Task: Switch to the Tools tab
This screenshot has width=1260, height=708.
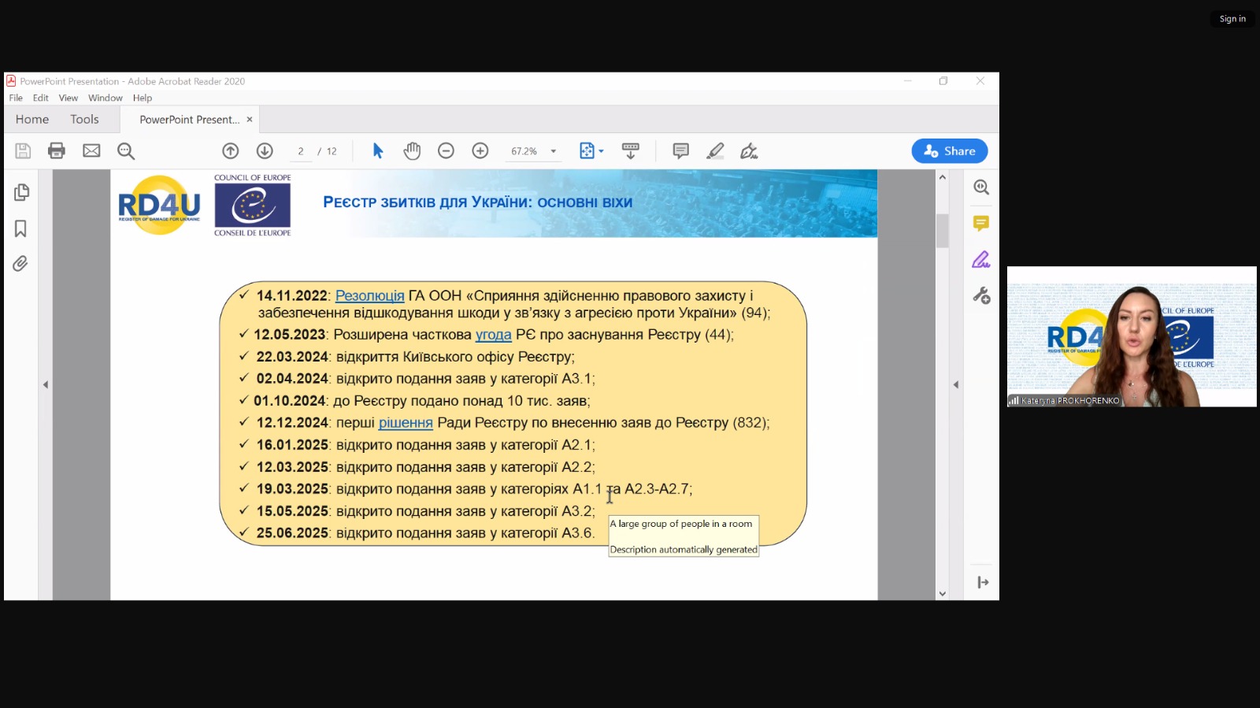Action: 84,120
